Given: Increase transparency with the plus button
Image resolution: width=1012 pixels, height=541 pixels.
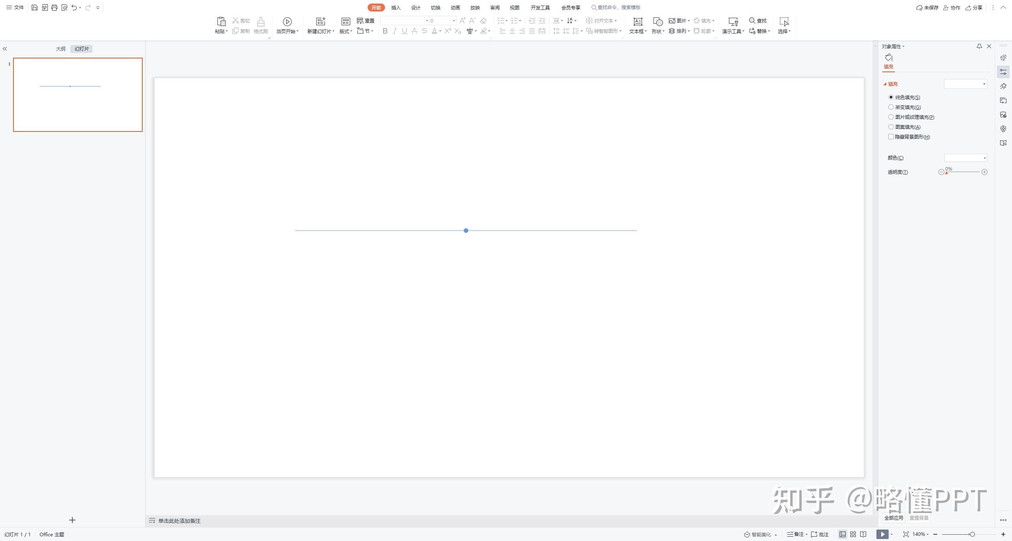Looking at the screenshot, I should tap(984, 172).
